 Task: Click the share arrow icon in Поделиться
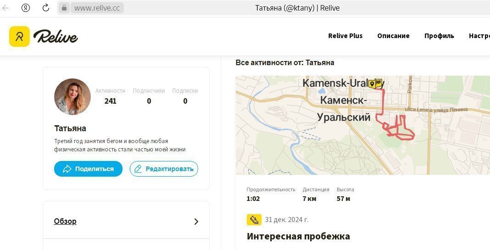point(67,169)
